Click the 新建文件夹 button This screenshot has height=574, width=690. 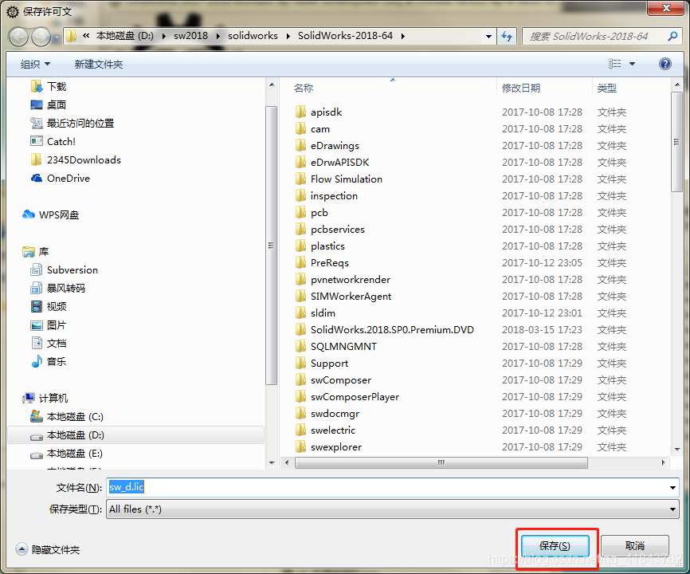click(x=99, y=65)
